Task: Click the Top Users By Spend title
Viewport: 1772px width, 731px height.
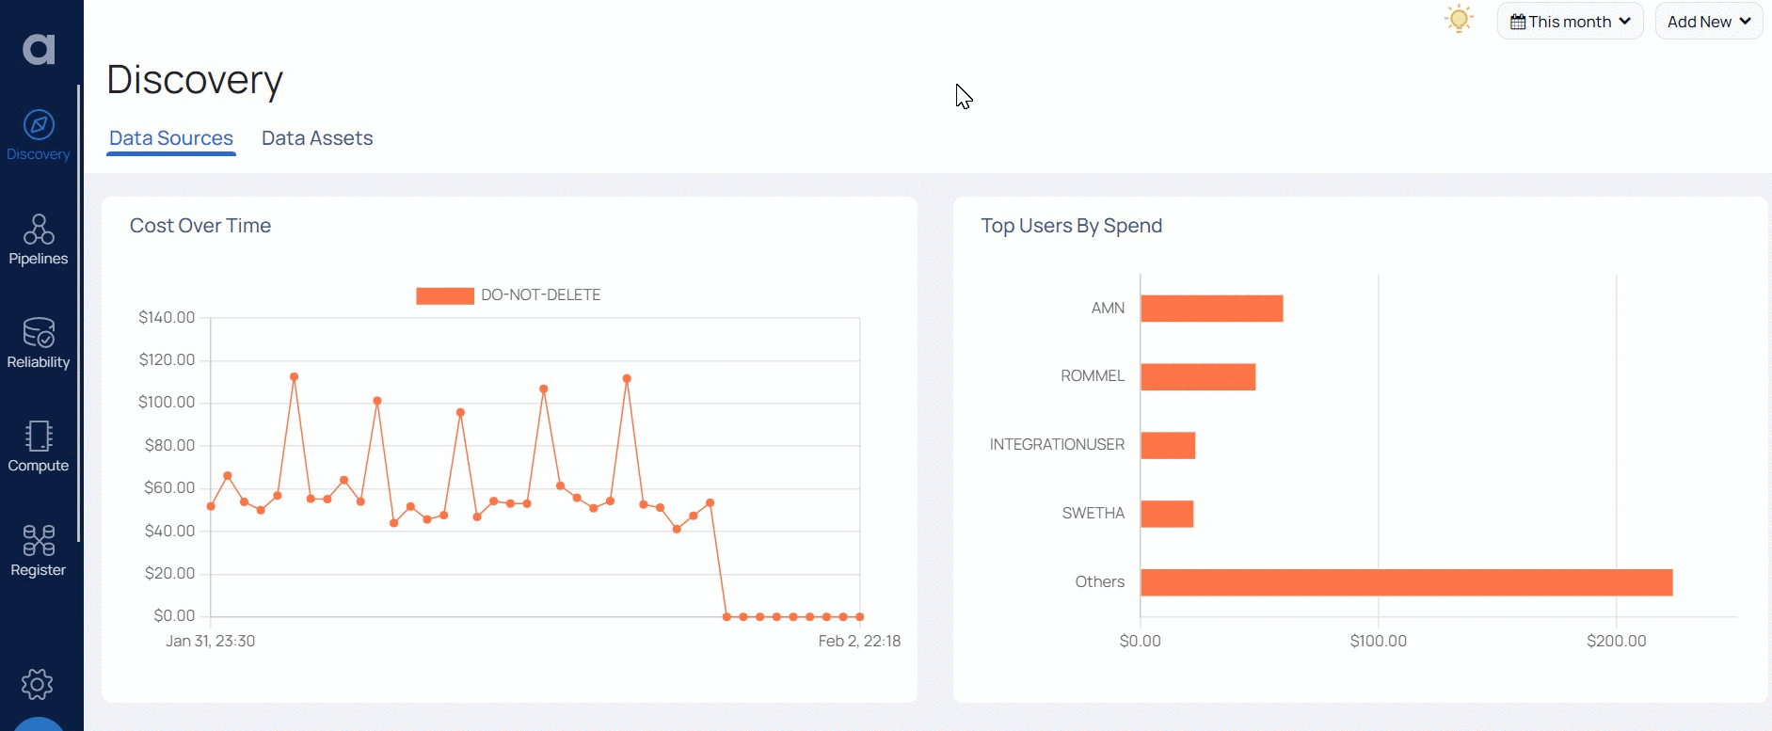Action: coord(1072,226)
